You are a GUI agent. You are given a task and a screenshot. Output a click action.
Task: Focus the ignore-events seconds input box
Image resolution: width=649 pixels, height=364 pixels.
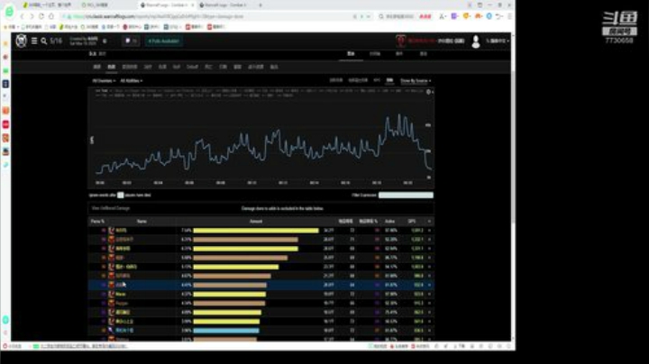(x=121, y=195)
